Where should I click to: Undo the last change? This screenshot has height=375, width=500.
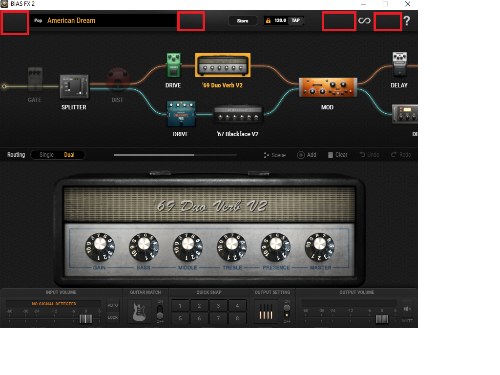[370, 155]
